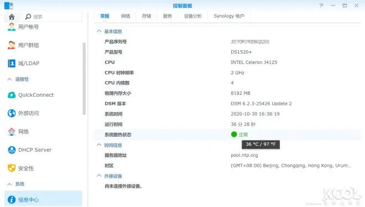Open the 域/LDAP icon
The width and height of the screenshot is (365, 207).
point(12,63)
